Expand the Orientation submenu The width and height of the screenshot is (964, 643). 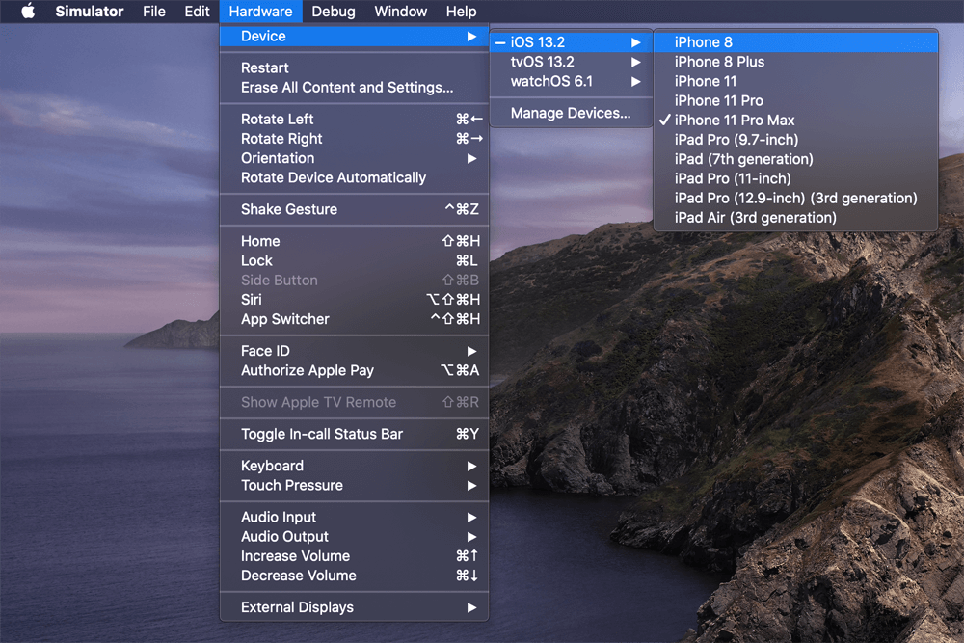(354, 158)
